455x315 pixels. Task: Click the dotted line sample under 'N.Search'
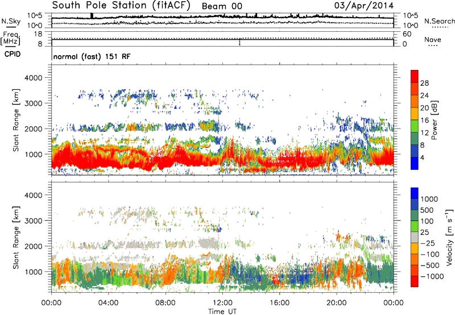440,27
